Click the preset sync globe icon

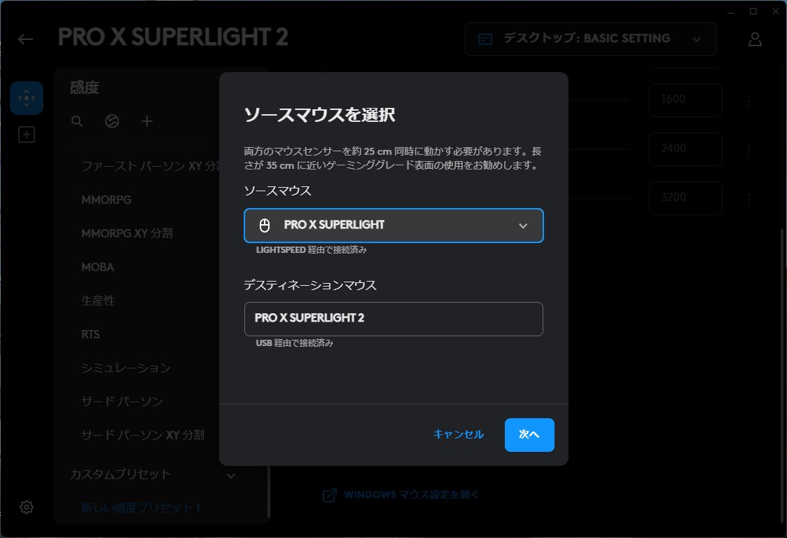point(112,121)
